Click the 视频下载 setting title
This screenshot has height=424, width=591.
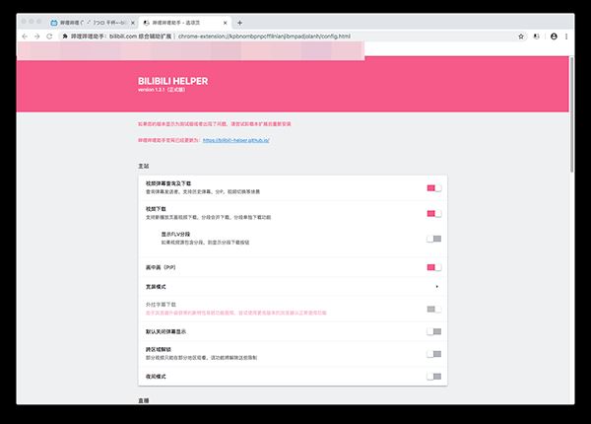click(156, 209)
